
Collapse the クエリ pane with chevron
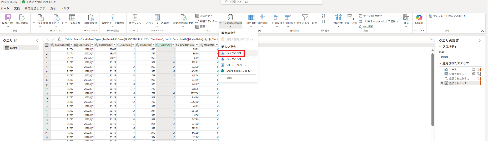pyautogui.click(x=37, y=41)
